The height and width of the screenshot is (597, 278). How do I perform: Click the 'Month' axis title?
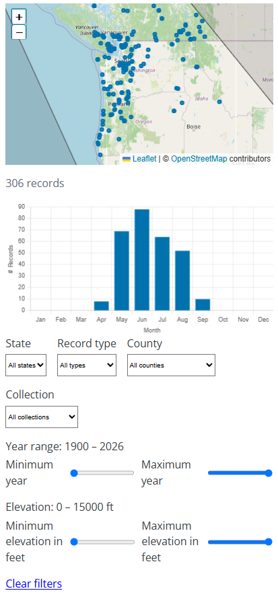tap(152, 330)
